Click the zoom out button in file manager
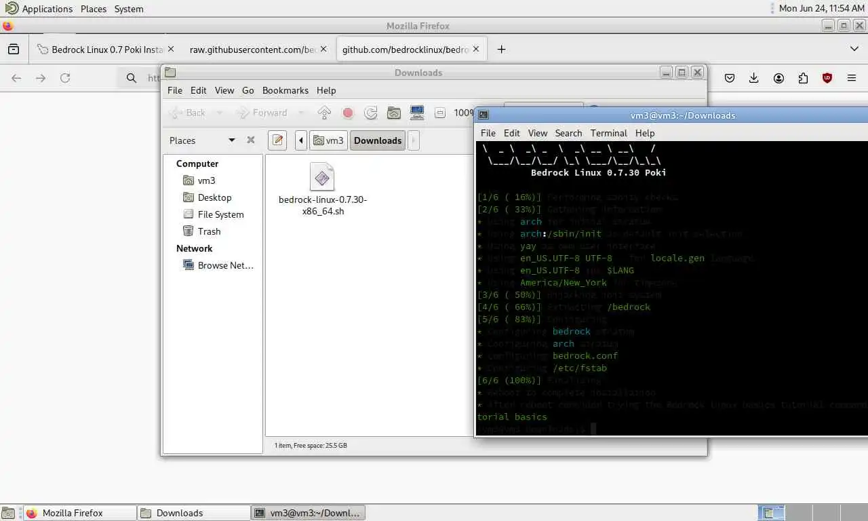 point(439,113)
